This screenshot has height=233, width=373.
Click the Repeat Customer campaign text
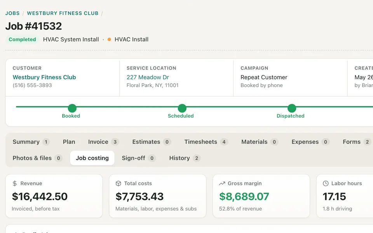coord(264,77)
